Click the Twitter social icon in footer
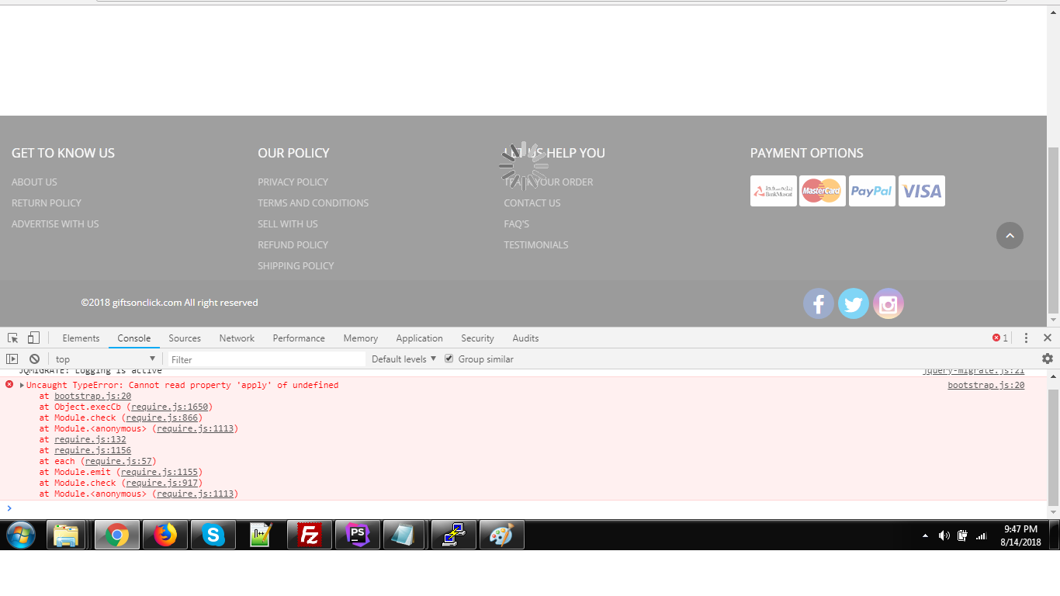 (x=853, y=303)
